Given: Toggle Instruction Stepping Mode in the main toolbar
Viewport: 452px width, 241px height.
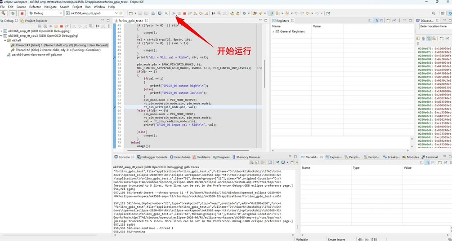Looking at the screenshot, I should tap(214, 13).
